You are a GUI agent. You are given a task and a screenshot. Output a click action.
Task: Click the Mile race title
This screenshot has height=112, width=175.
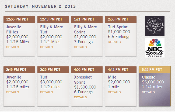(x=112, y=77)
